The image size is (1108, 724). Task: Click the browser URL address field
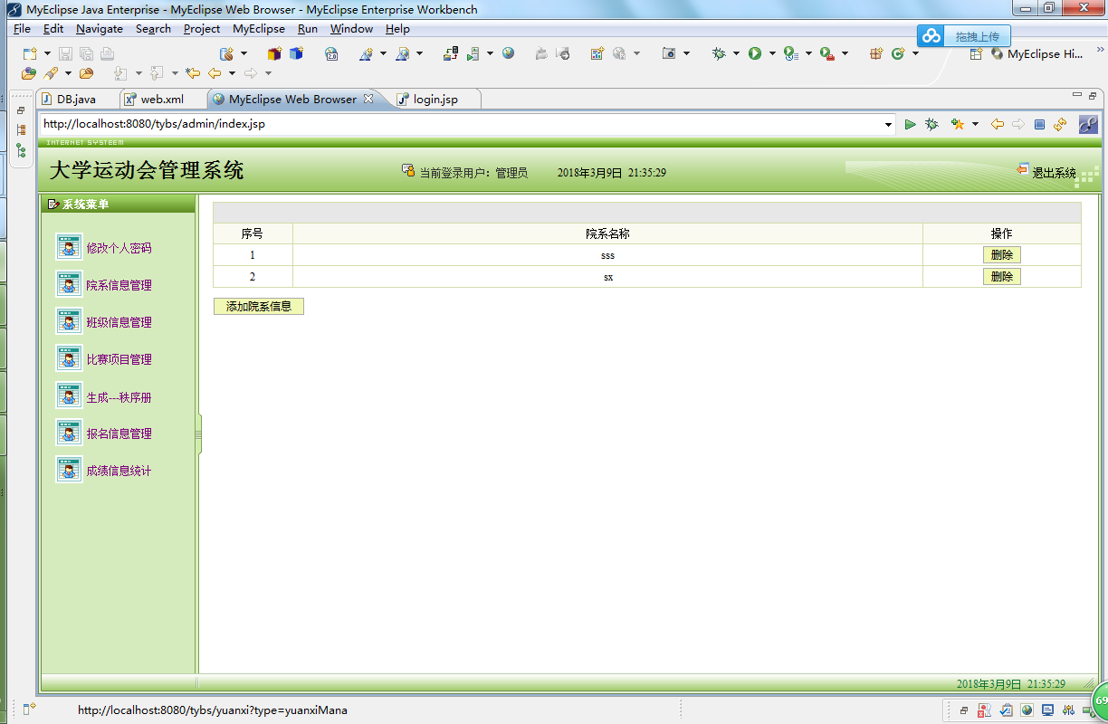pos(462,124)
